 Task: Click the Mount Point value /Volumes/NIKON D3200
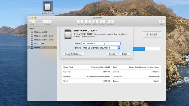(x=100, y=67)
